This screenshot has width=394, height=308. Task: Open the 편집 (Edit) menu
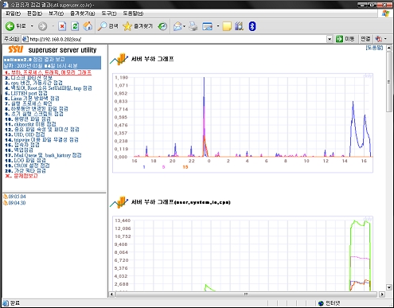coord(34,14)
